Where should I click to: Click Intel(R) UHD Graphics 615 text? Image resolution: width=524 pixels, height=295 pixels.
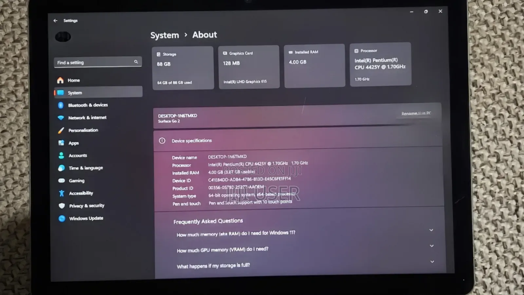(245, 82)
